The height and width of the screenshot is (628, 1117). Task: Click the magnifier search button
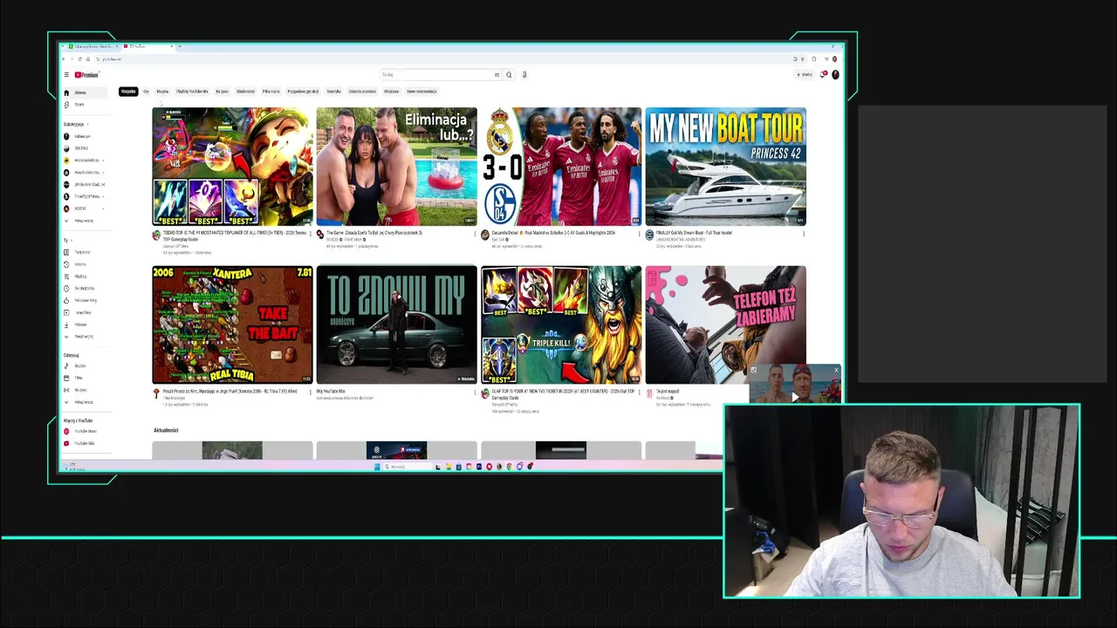[509, 75]
